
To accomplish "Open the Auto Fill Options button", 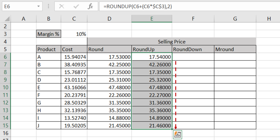I will click(x=177, y=134).
